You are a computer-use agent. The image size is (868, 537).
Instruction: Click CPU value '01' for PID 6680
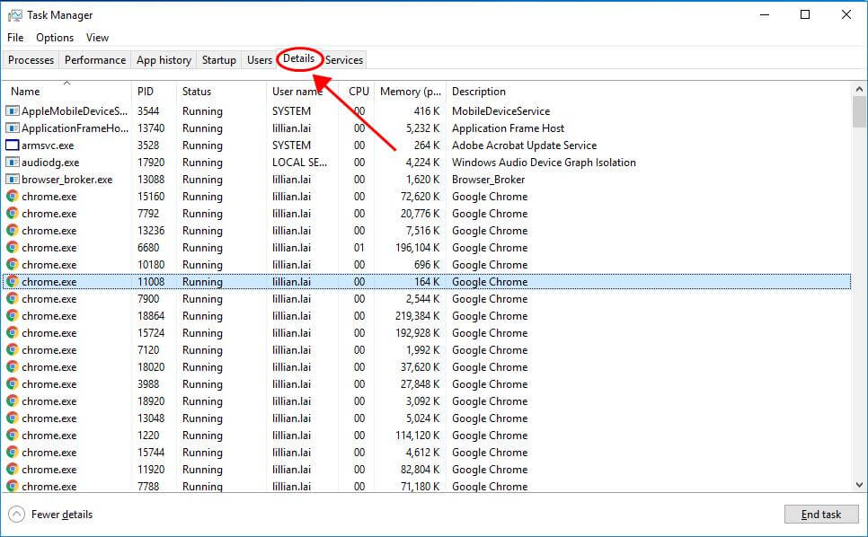coord(359,248)
